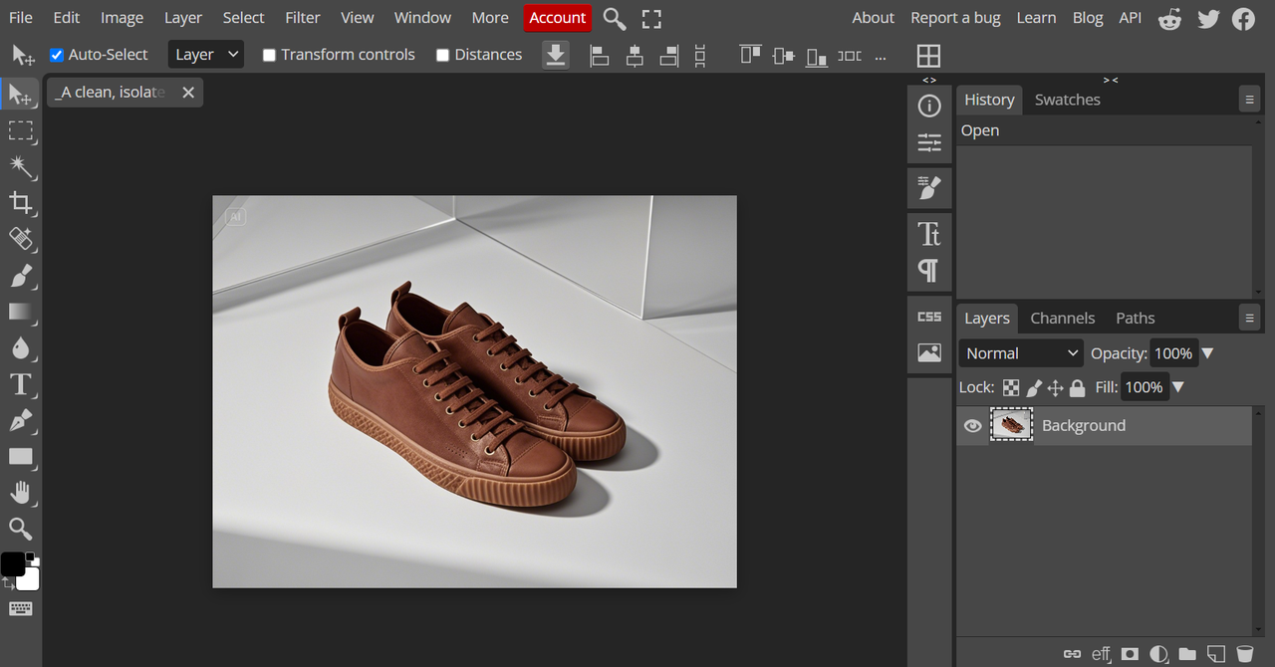Create a new layer with page icon
This screenshot has height=667, width=1275.
(1215, 654)
